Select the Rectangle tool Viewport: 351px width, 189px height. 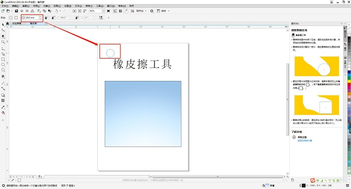(x=3, y=59)
